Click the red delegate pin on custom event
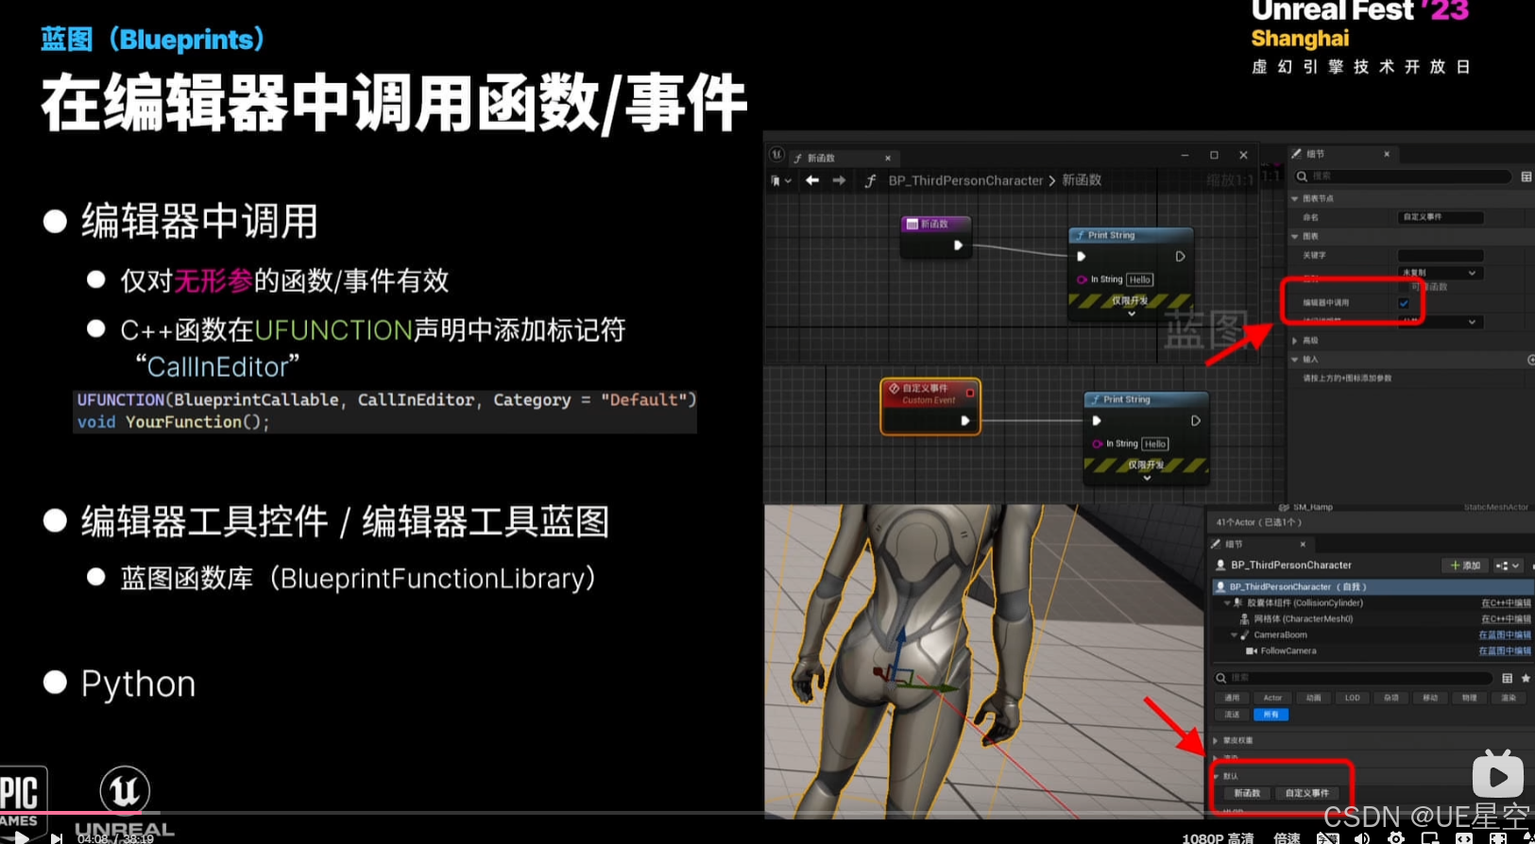This screenshot has height=844, width=1535. click(970, 393)
